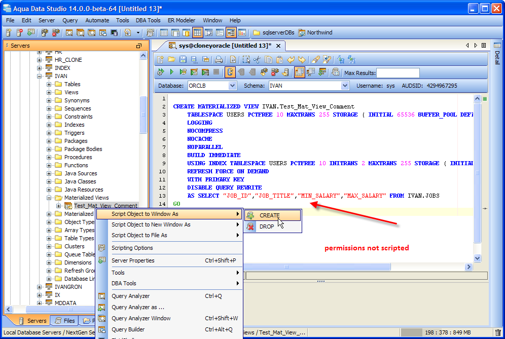This screenshot has height=339, width=505.
Task: Switch to the Files tab at bottom
Action: point(65,321)
